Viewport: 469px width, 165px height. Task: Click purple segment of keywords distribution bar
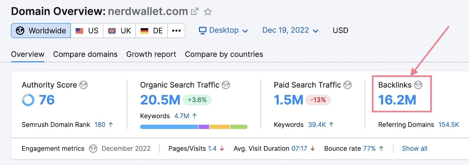coord(204,127)
